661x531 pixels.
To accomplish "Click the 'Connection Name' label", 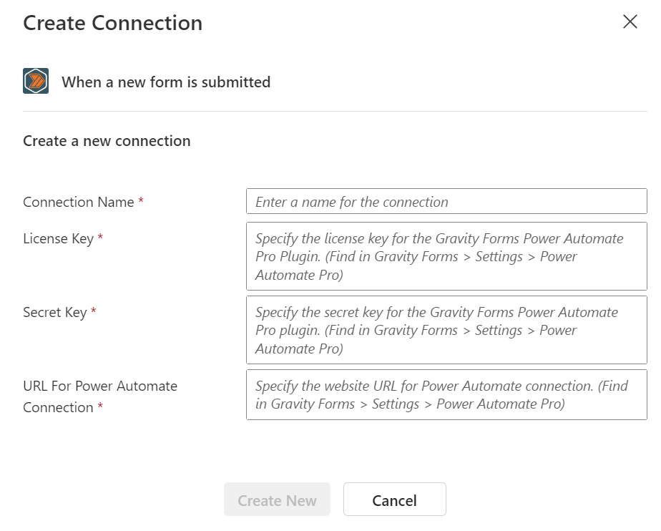I will click(79, 202).
